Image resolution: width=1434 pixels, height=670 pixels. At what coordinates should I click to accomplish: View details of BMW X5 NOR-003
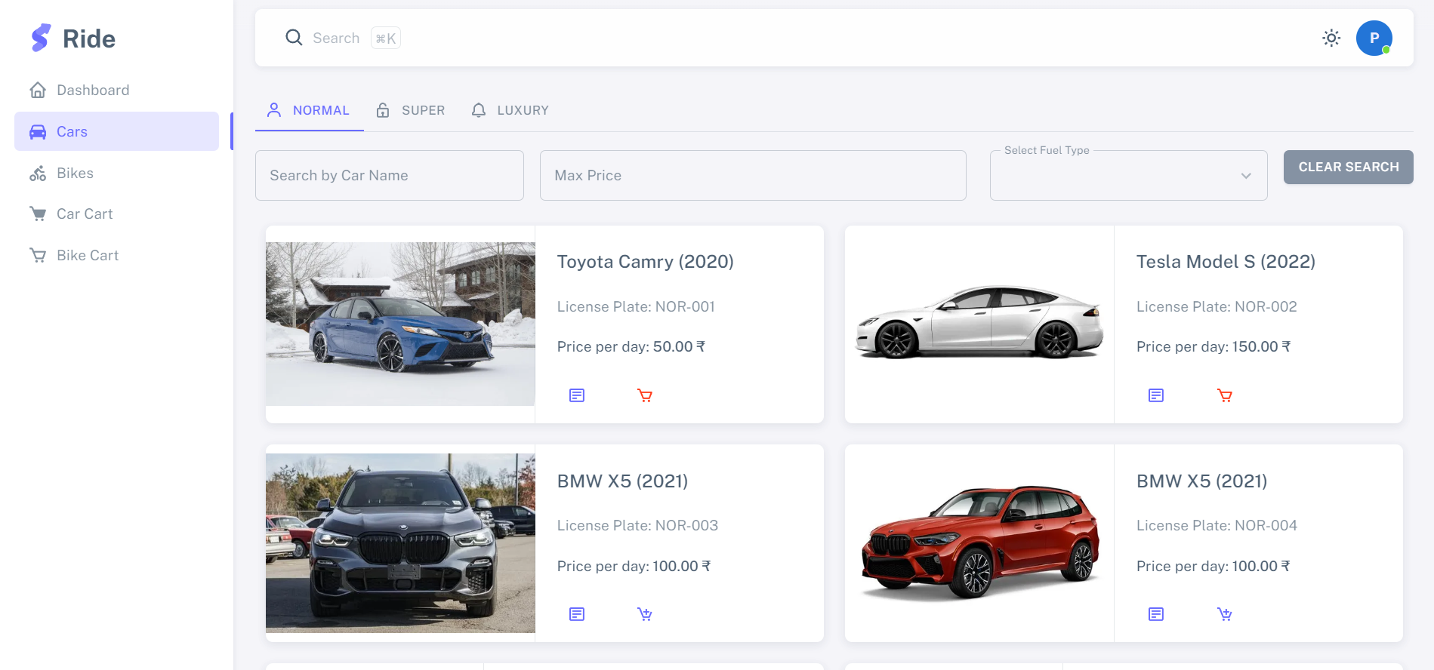click(577, 614)
